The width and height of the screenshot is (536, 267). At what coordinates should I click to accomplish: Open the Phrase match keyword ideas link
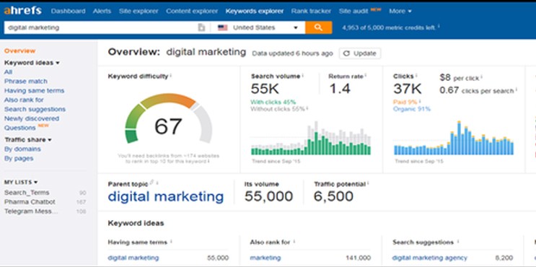tap(26, 82)
